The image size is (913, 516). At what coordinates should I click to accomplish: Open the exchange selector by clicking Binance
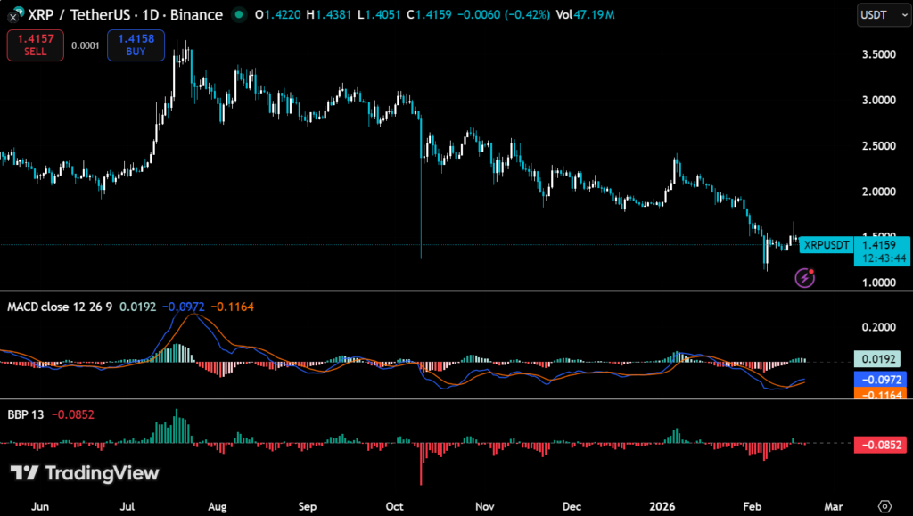click(x=196, y=15)
